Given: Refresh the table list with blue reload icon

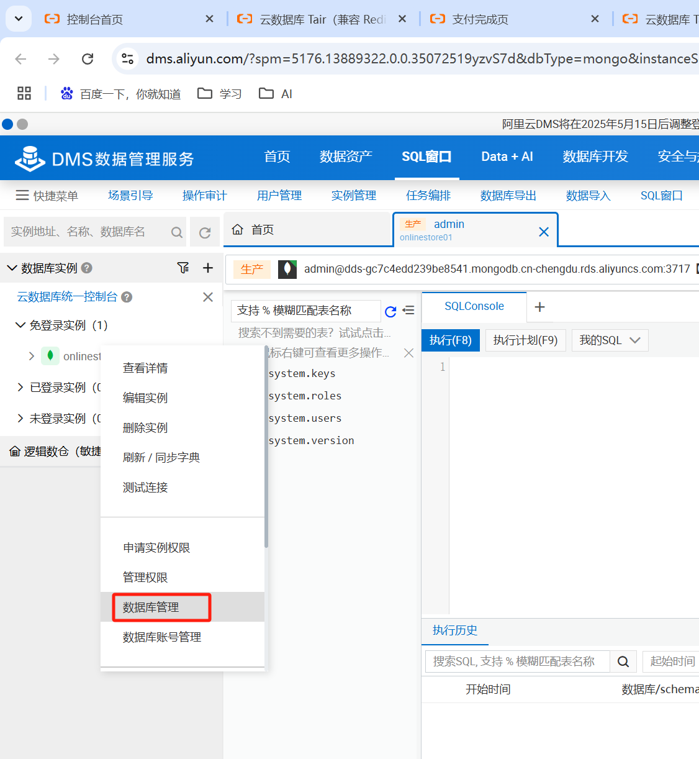Looking at the screenshot, I should click(x=390, y=311).
